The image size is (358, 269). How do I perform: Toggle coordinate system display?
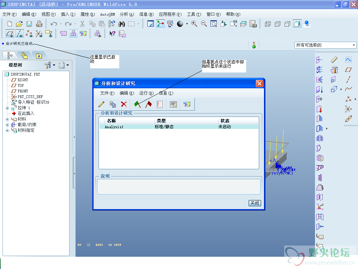(x=39, y=34)
